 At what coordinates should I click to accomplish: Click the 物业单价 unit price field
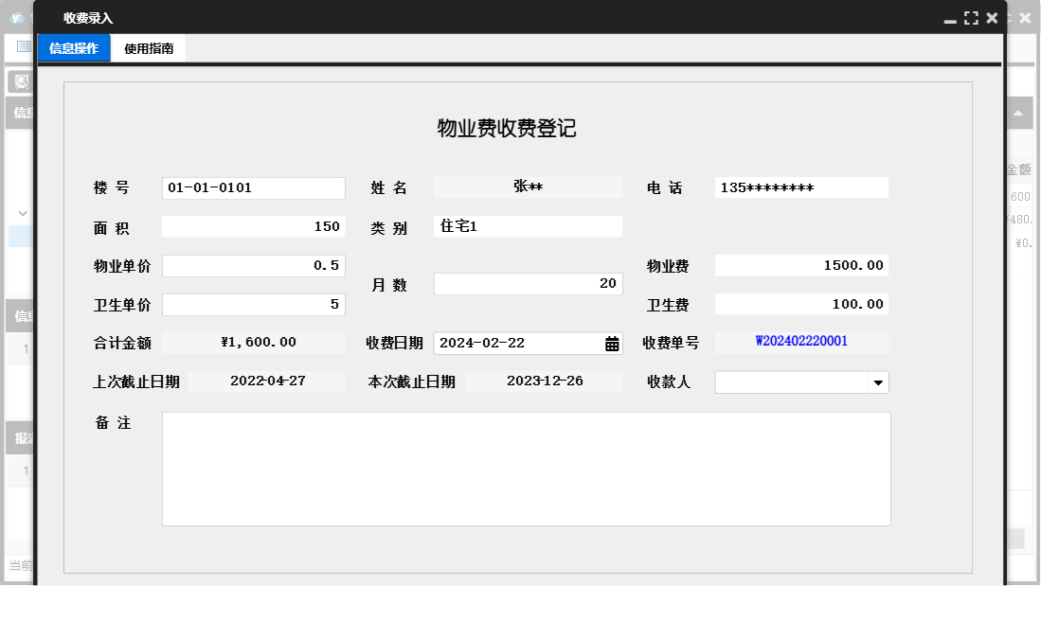(x=251, y=265)
